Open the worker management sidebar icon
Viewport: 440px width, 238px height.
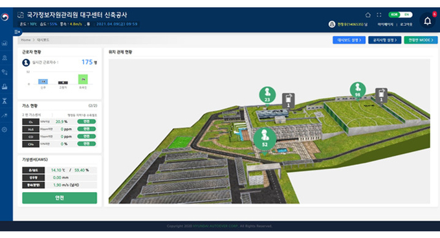point(5,58)
